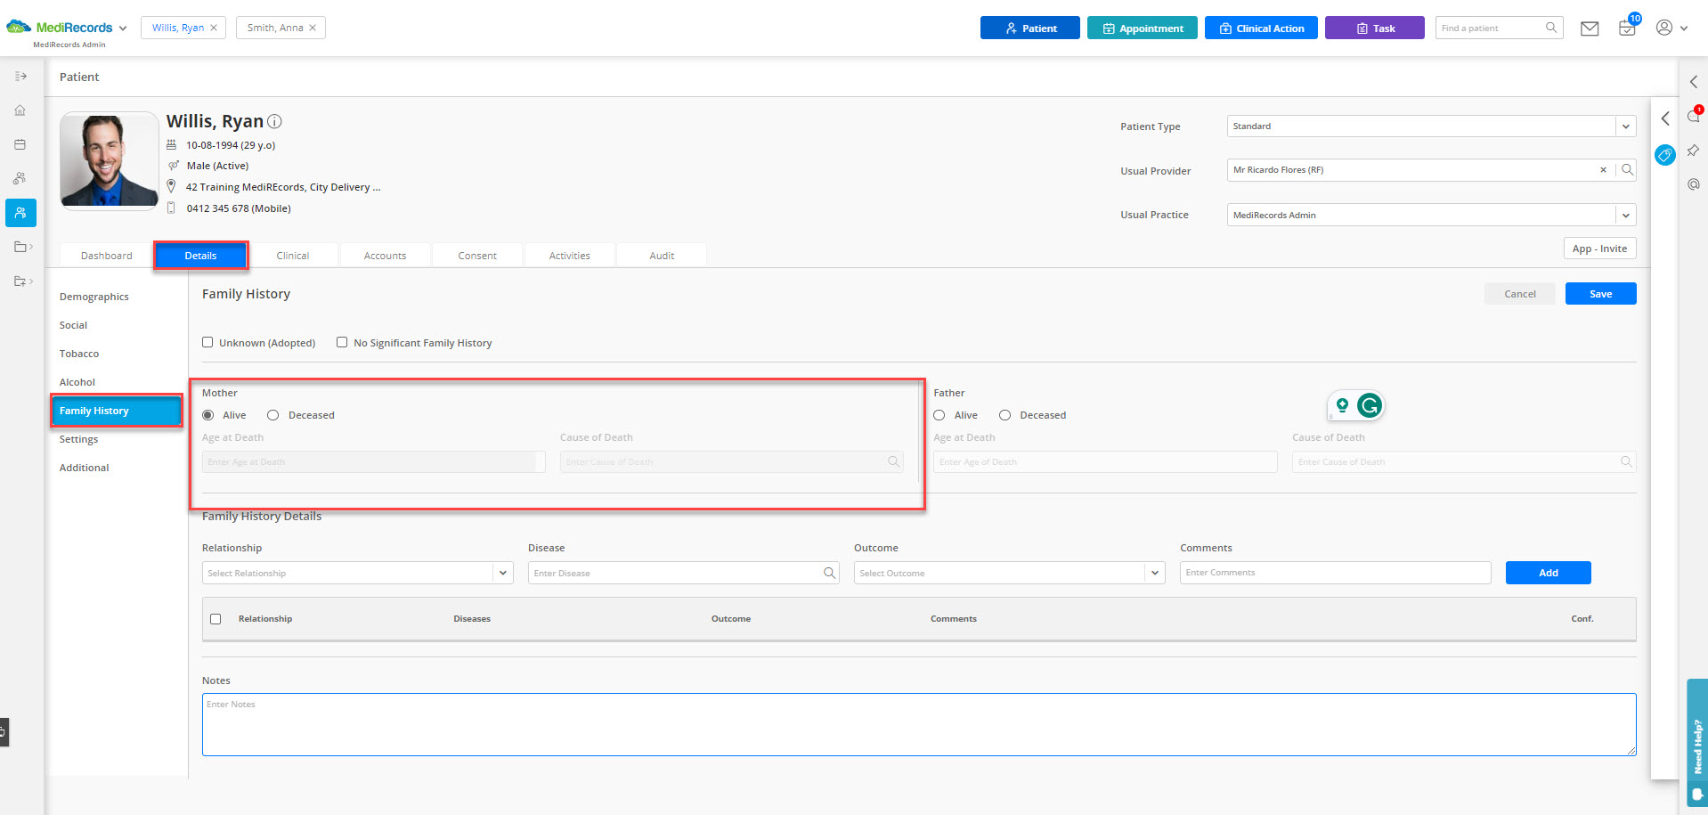Select Mother Alive radio button

click(x=208, y=415)
